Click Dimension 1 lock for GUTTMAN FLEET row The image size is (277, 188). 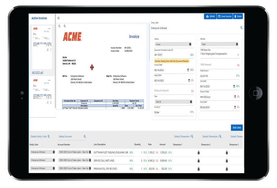pyautogui.click(x=198, y=152)
